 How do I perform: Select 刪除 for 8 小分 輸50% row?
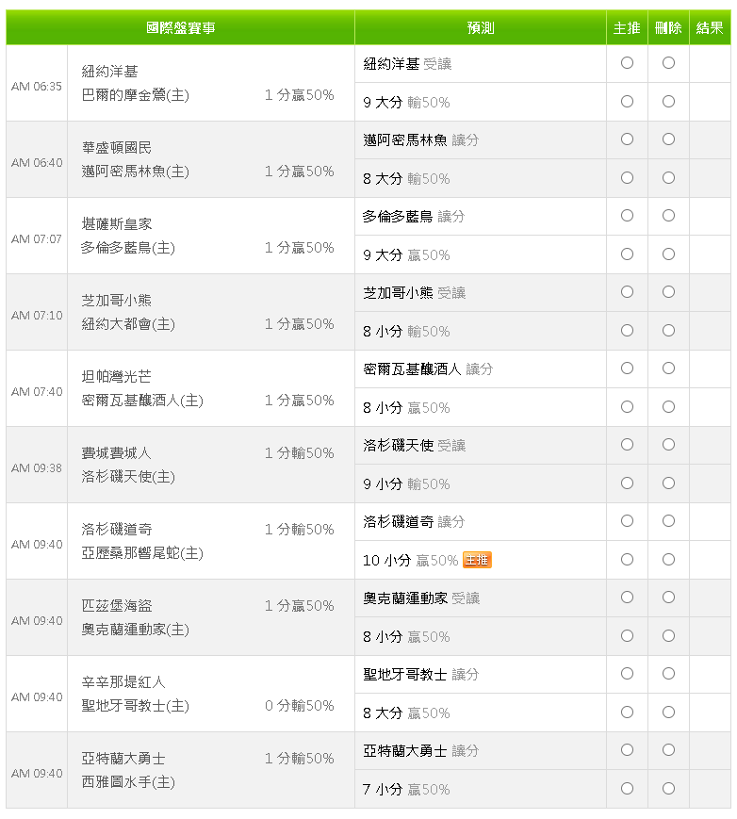(x=668, y=331)
